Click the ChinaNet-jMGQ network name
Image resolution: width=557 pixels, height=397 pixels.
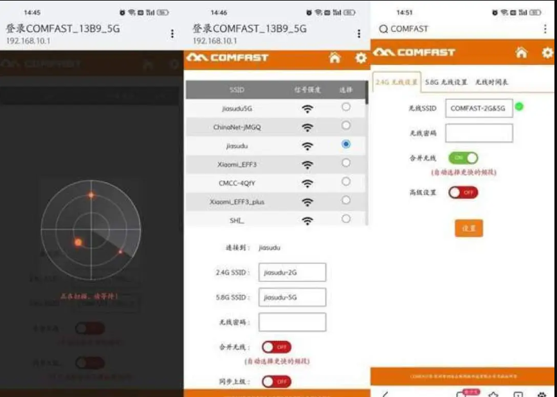click(x=237, y=127)
